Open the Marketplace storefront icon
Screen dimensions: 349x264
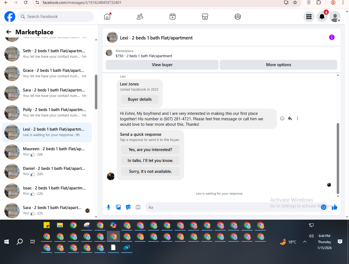point(205,17)
